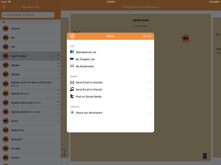Jump to index letter M
The image size is (221, 165).
pos(58,94)
